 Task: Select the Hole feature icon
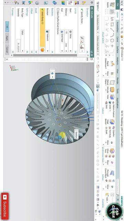pyautogui.click(x=112, y=97)
